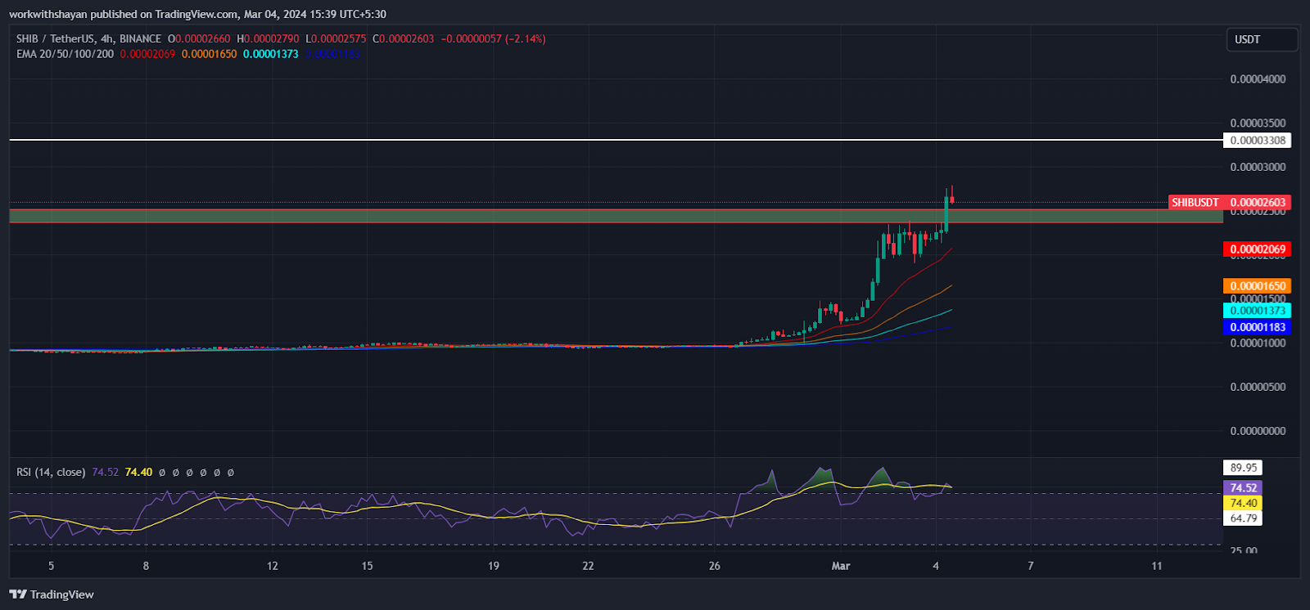The width and height of the screenshot is (1310, 610).
Task: Click the red 0.00002069 label on price axis
Action: pos(1257,249)
